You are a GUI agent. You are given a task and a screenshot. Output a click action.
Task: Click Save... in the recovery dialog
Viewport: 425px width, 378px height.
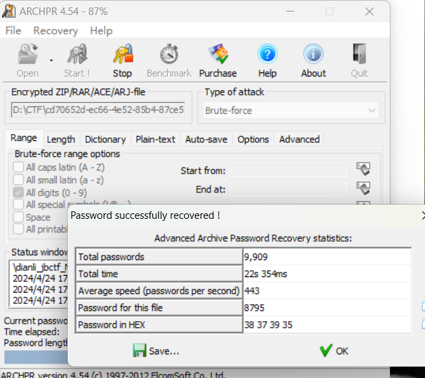pyautogui.click(x=156, y=351)
